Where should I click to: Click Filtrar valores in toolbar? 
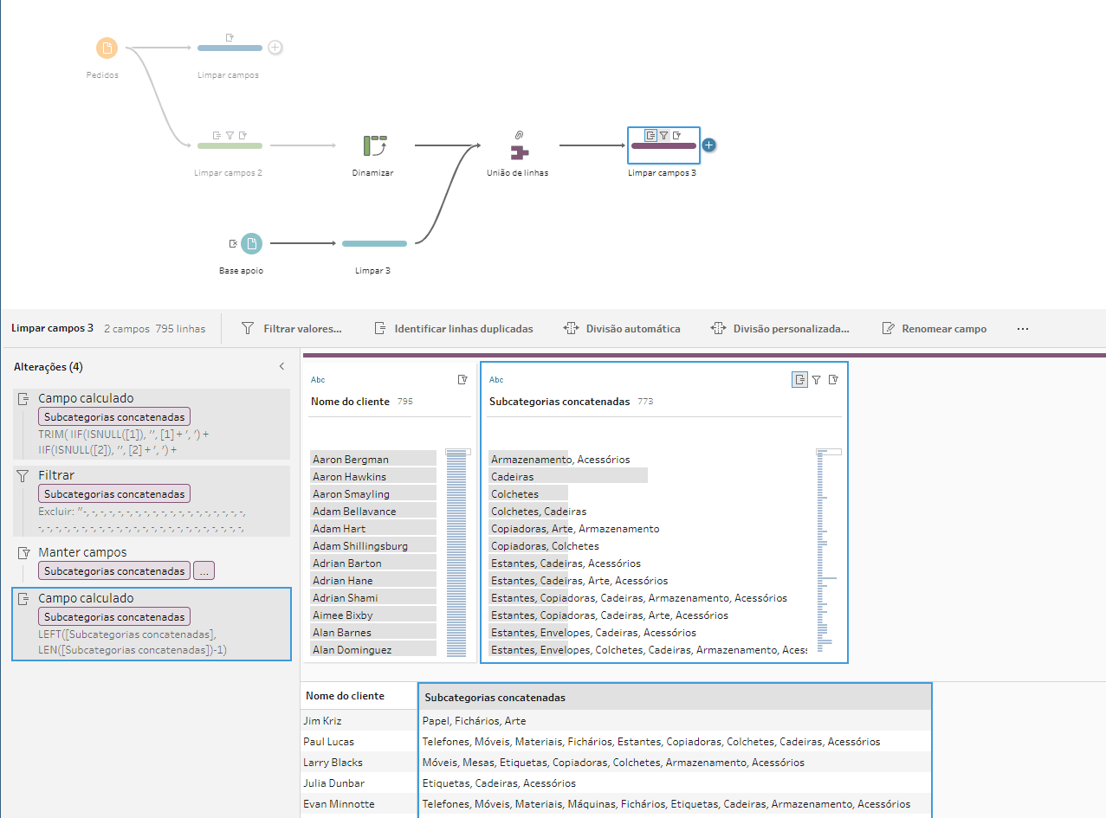[x=291, y=329]
